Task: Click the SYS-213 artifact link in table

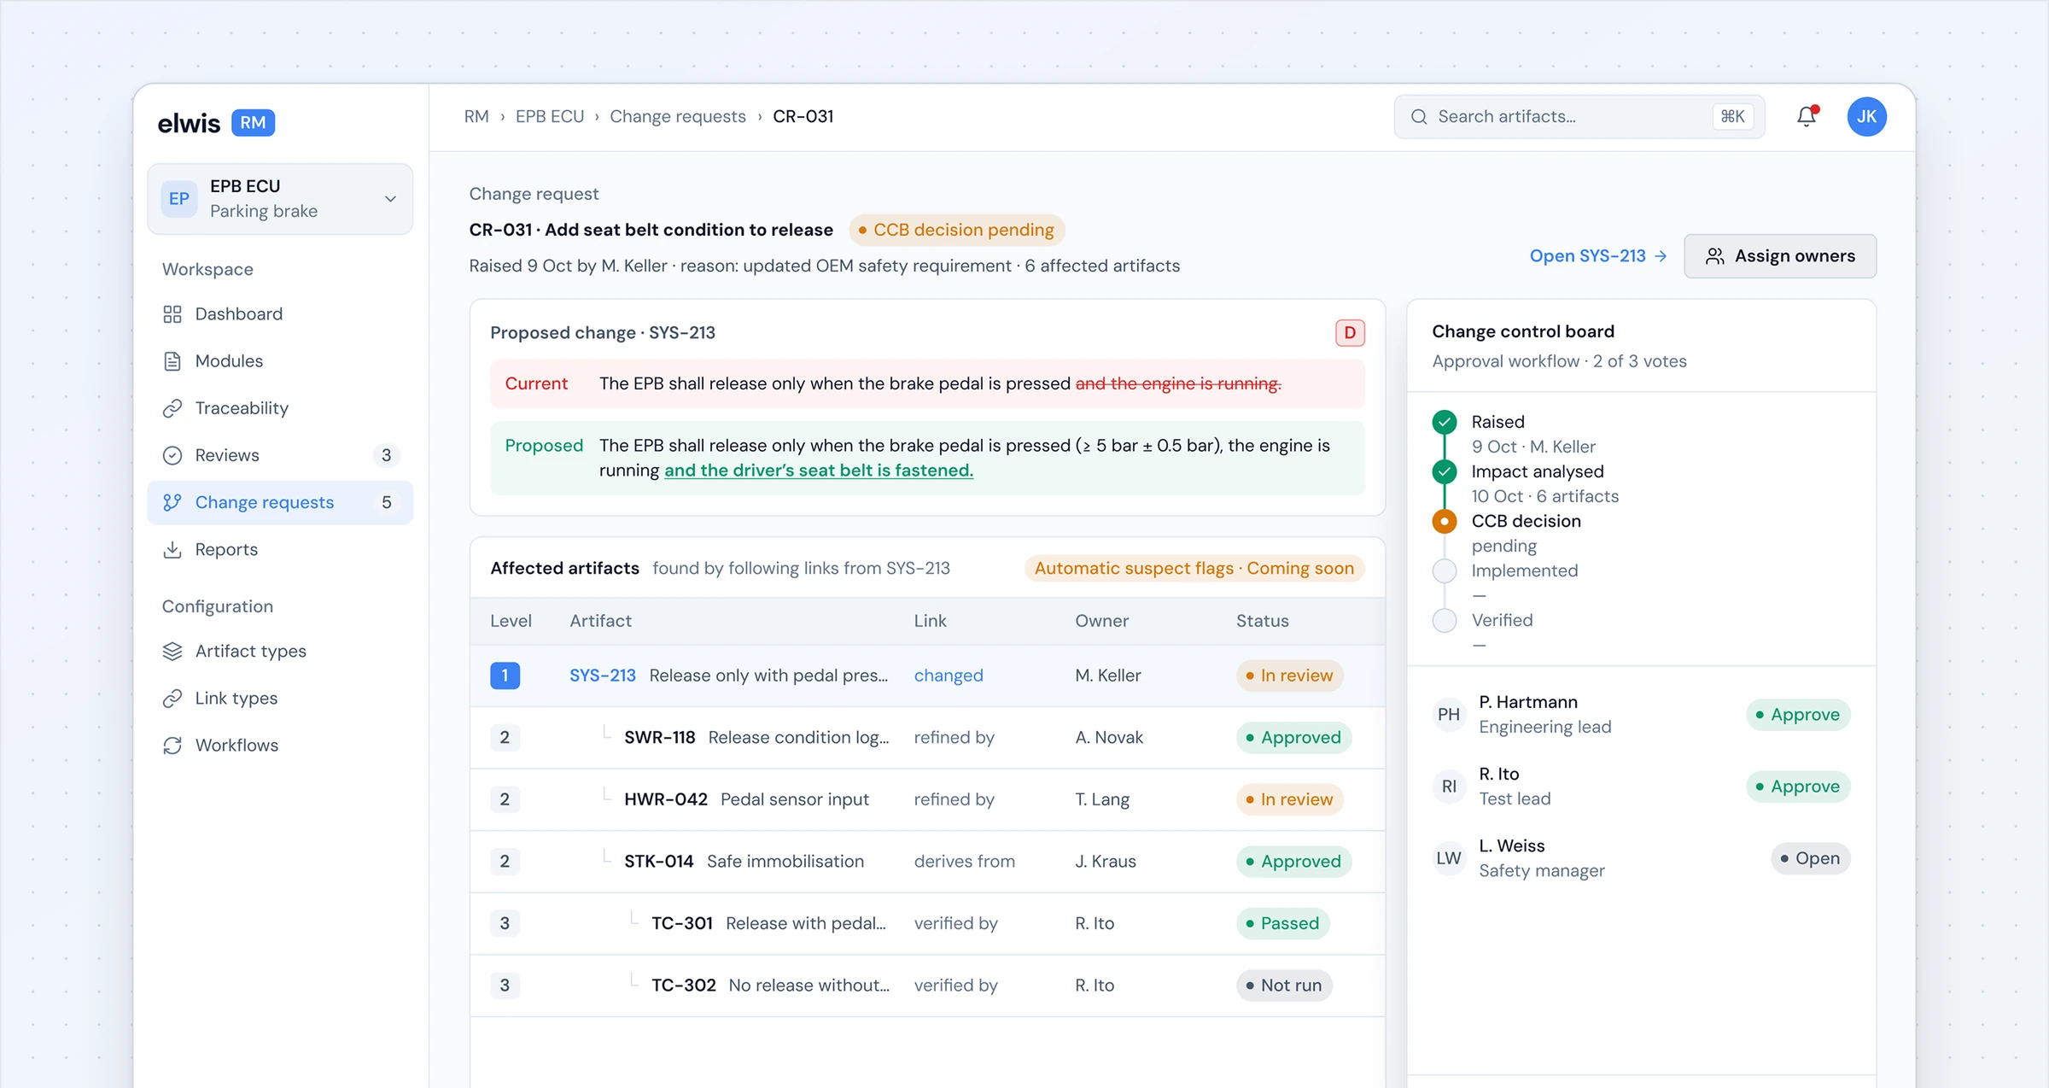Action: (603, 676)
